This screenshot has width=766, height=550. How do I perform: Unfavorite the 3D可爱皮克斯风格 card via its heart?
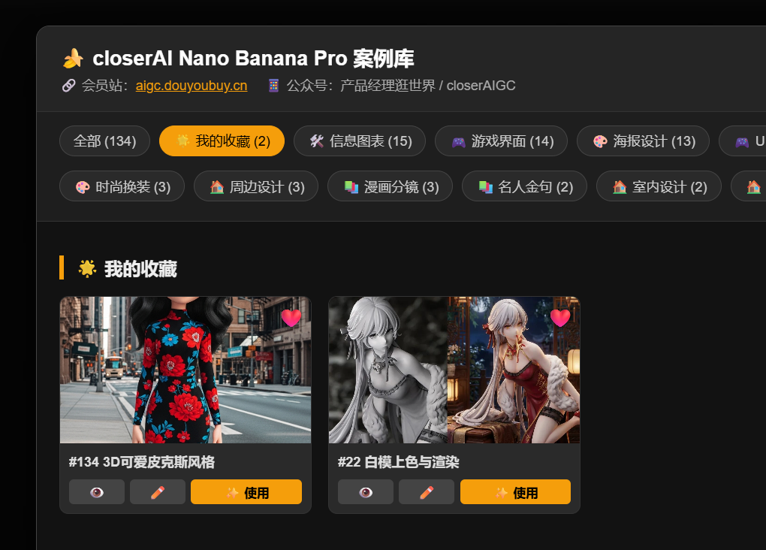291,318
